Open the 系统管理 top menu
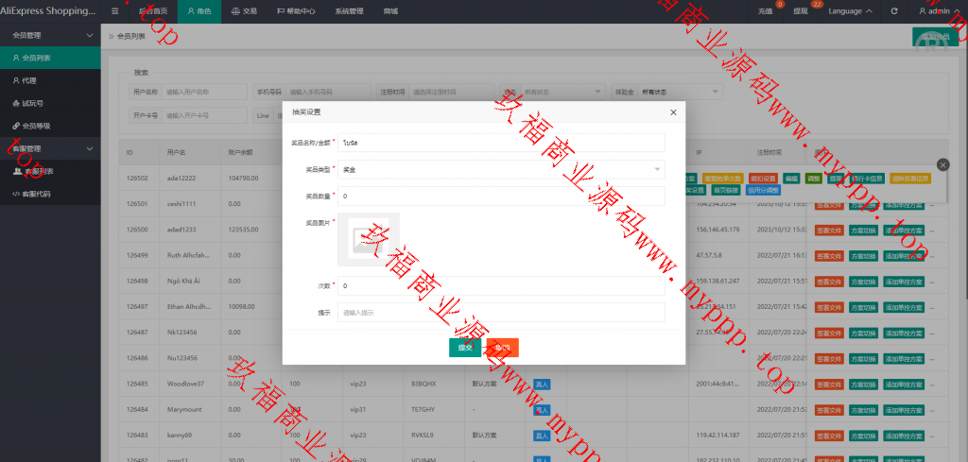The image size is (968, 462). 349,11
